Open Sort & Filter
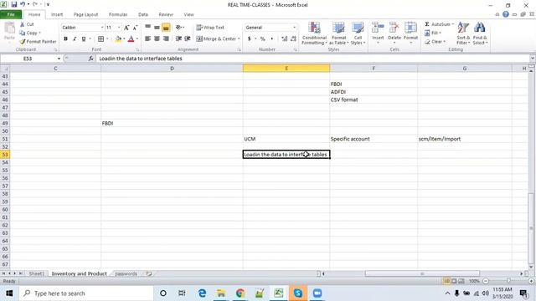Image resolution: width=536 pixels, height=301 pixels. (463, 33)
